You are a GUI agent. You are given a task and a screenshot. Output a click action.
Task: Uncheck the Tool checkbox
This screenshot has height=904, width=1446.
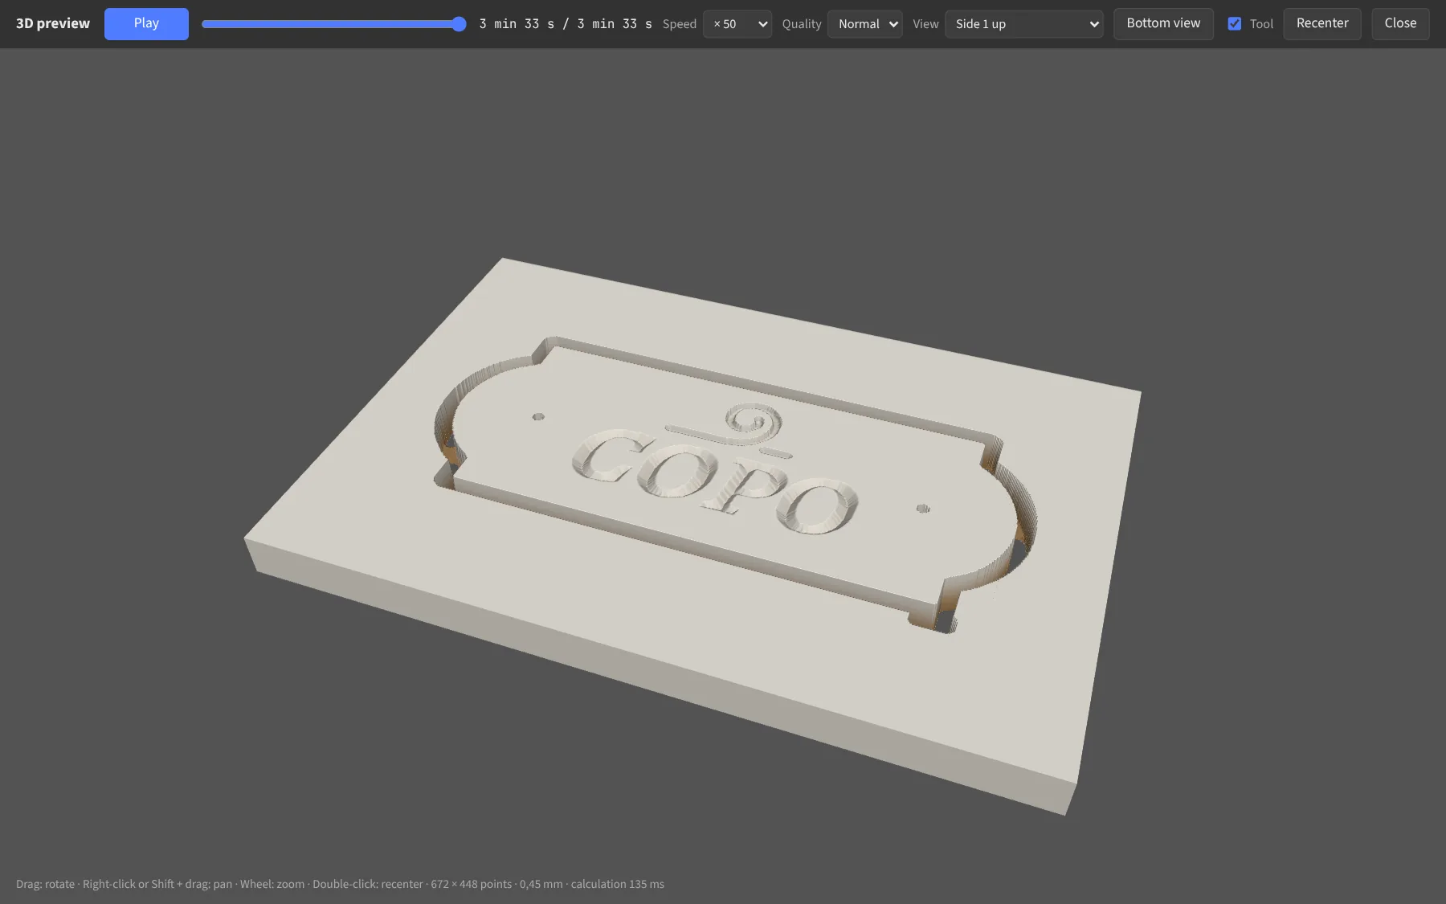[1235, 24]
